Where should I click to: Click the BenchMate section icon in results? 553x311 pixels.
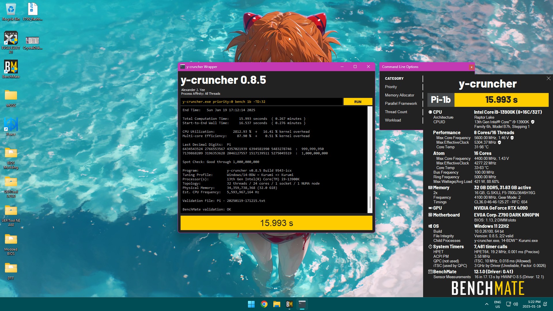[430, 272]
